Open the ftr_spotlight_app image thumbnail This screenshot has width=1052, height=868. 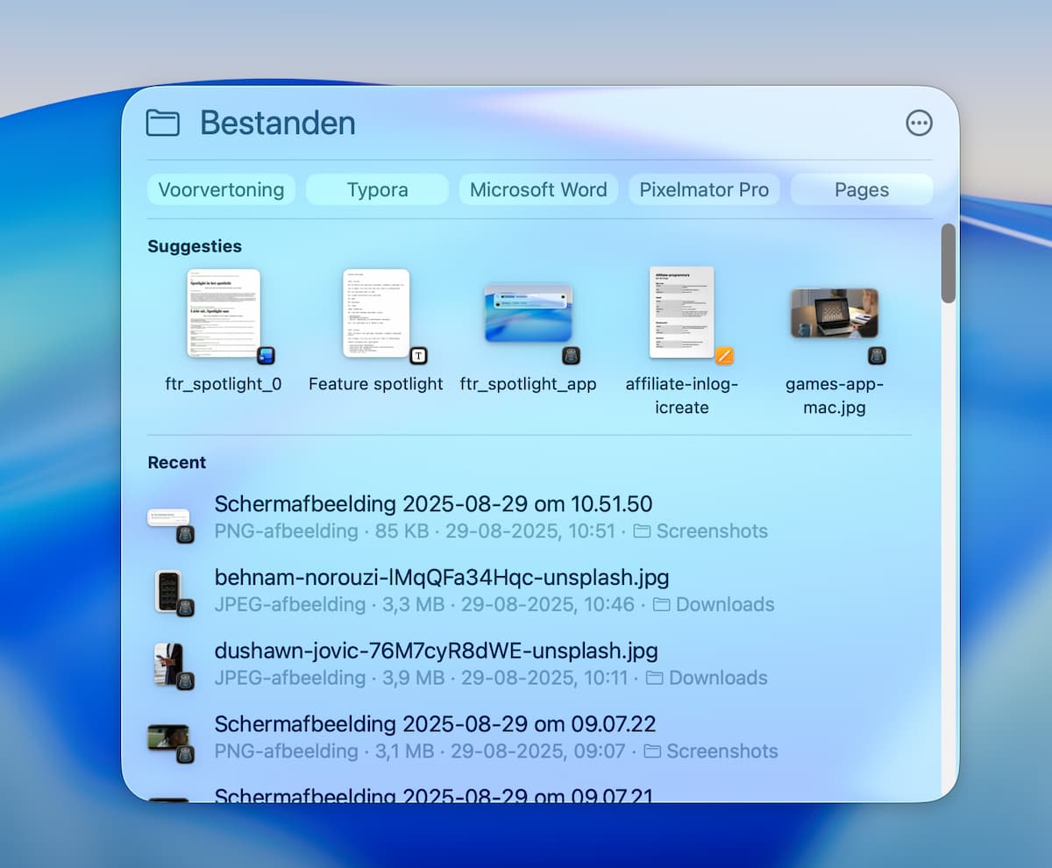(x=528, y=314)
